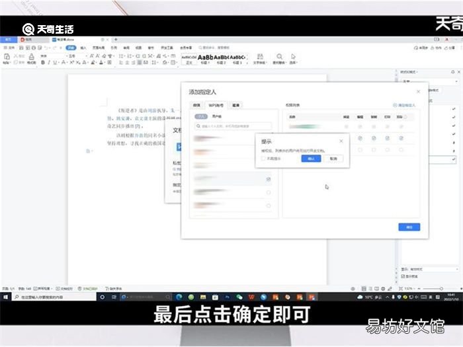Image resolution: width=463 pixels, height=347 pixels.
Task: Switch to the WPS账号 tab
Action: (x=216, y=105)
